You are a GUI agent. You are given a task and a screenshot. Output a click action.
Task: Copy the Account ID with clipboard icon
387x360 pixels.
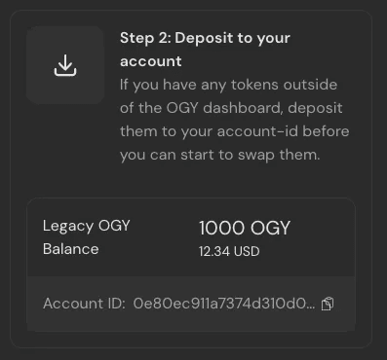(x=328, y=304)
